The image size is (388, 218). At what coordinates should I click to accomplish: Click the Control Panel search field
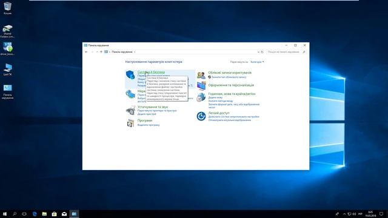tap(286, 52)
